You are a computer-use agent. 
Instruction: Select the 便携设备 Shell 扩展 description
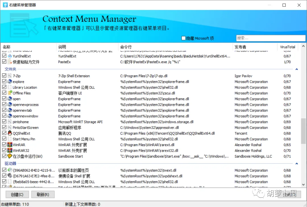click(74, 176)
